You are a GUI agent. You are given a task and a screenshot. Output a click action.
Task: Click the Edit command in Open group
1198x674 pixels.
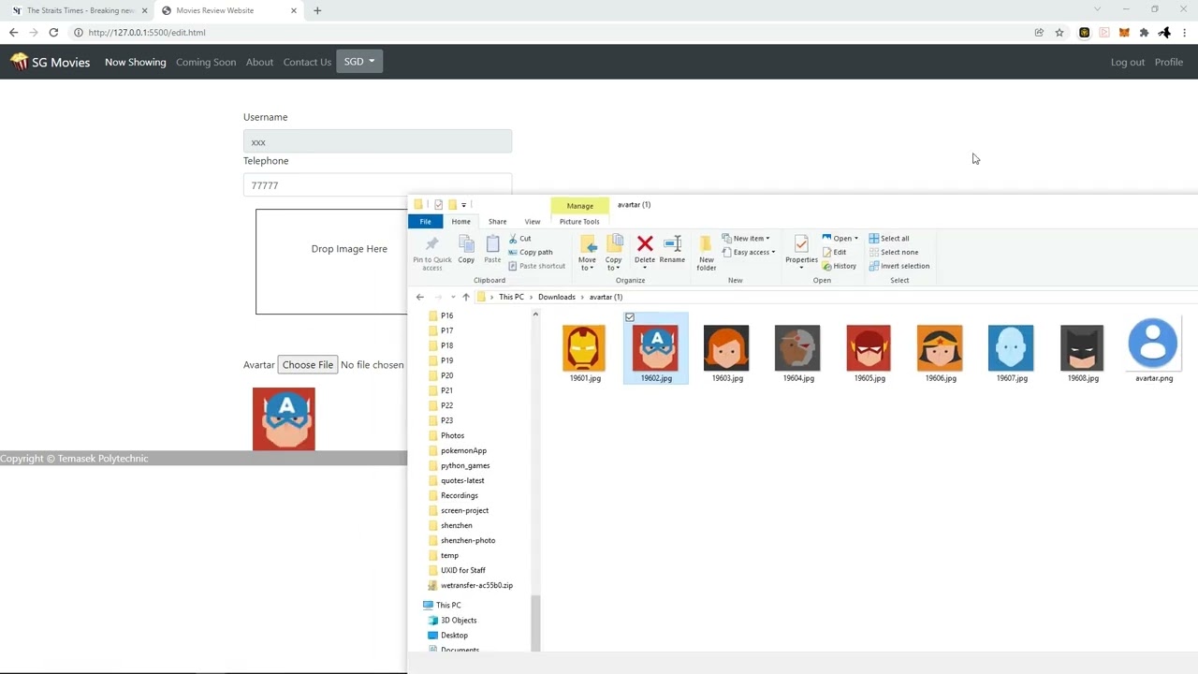(834, 252)
